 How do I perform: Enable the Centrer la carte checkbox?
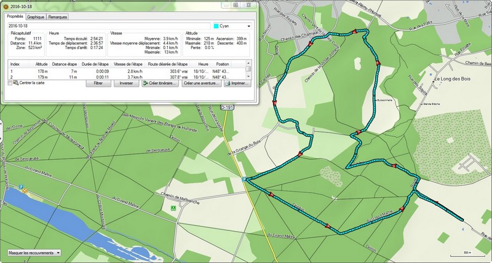click(x=10, y=83)
